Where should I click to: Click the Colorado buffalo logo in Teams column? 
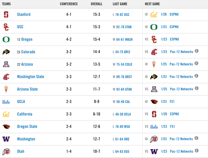tap(6, 52)
